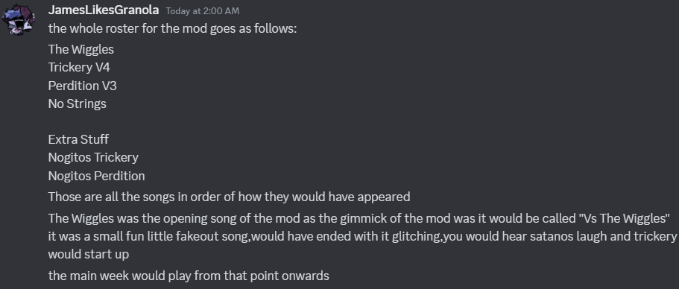679x289 pixels.
Task: Click the 'No Strings' roster entry
Action: (x=77, y=104)
